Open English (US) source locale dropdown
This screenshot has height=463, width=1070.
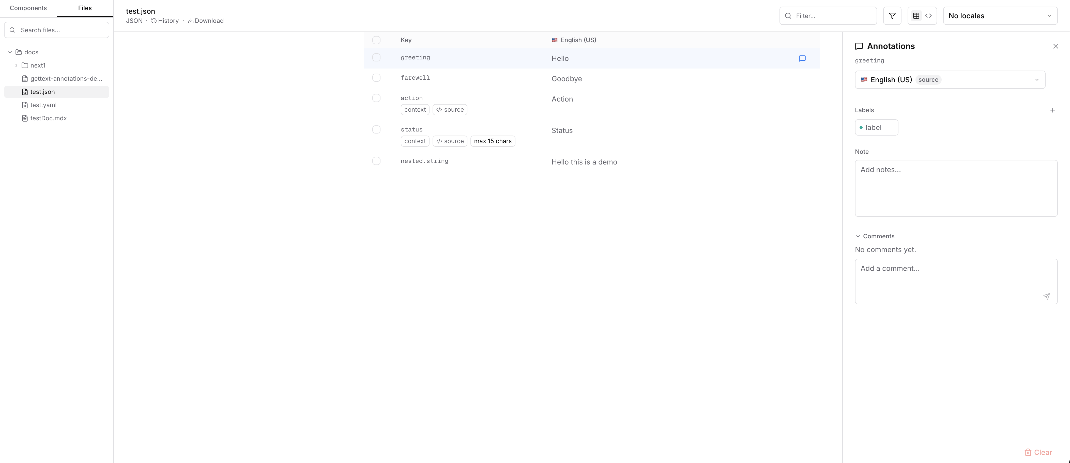[950, 80]
